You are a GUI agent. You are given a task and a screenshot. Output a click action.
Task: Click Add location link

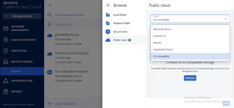pos(65,104)
